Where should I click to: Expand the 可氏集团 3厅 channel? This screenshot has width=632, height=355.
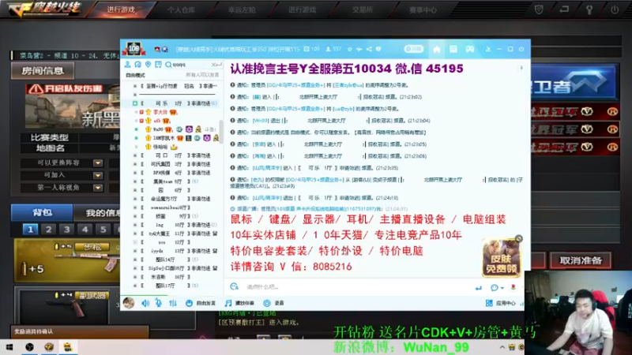pos(135,164)
